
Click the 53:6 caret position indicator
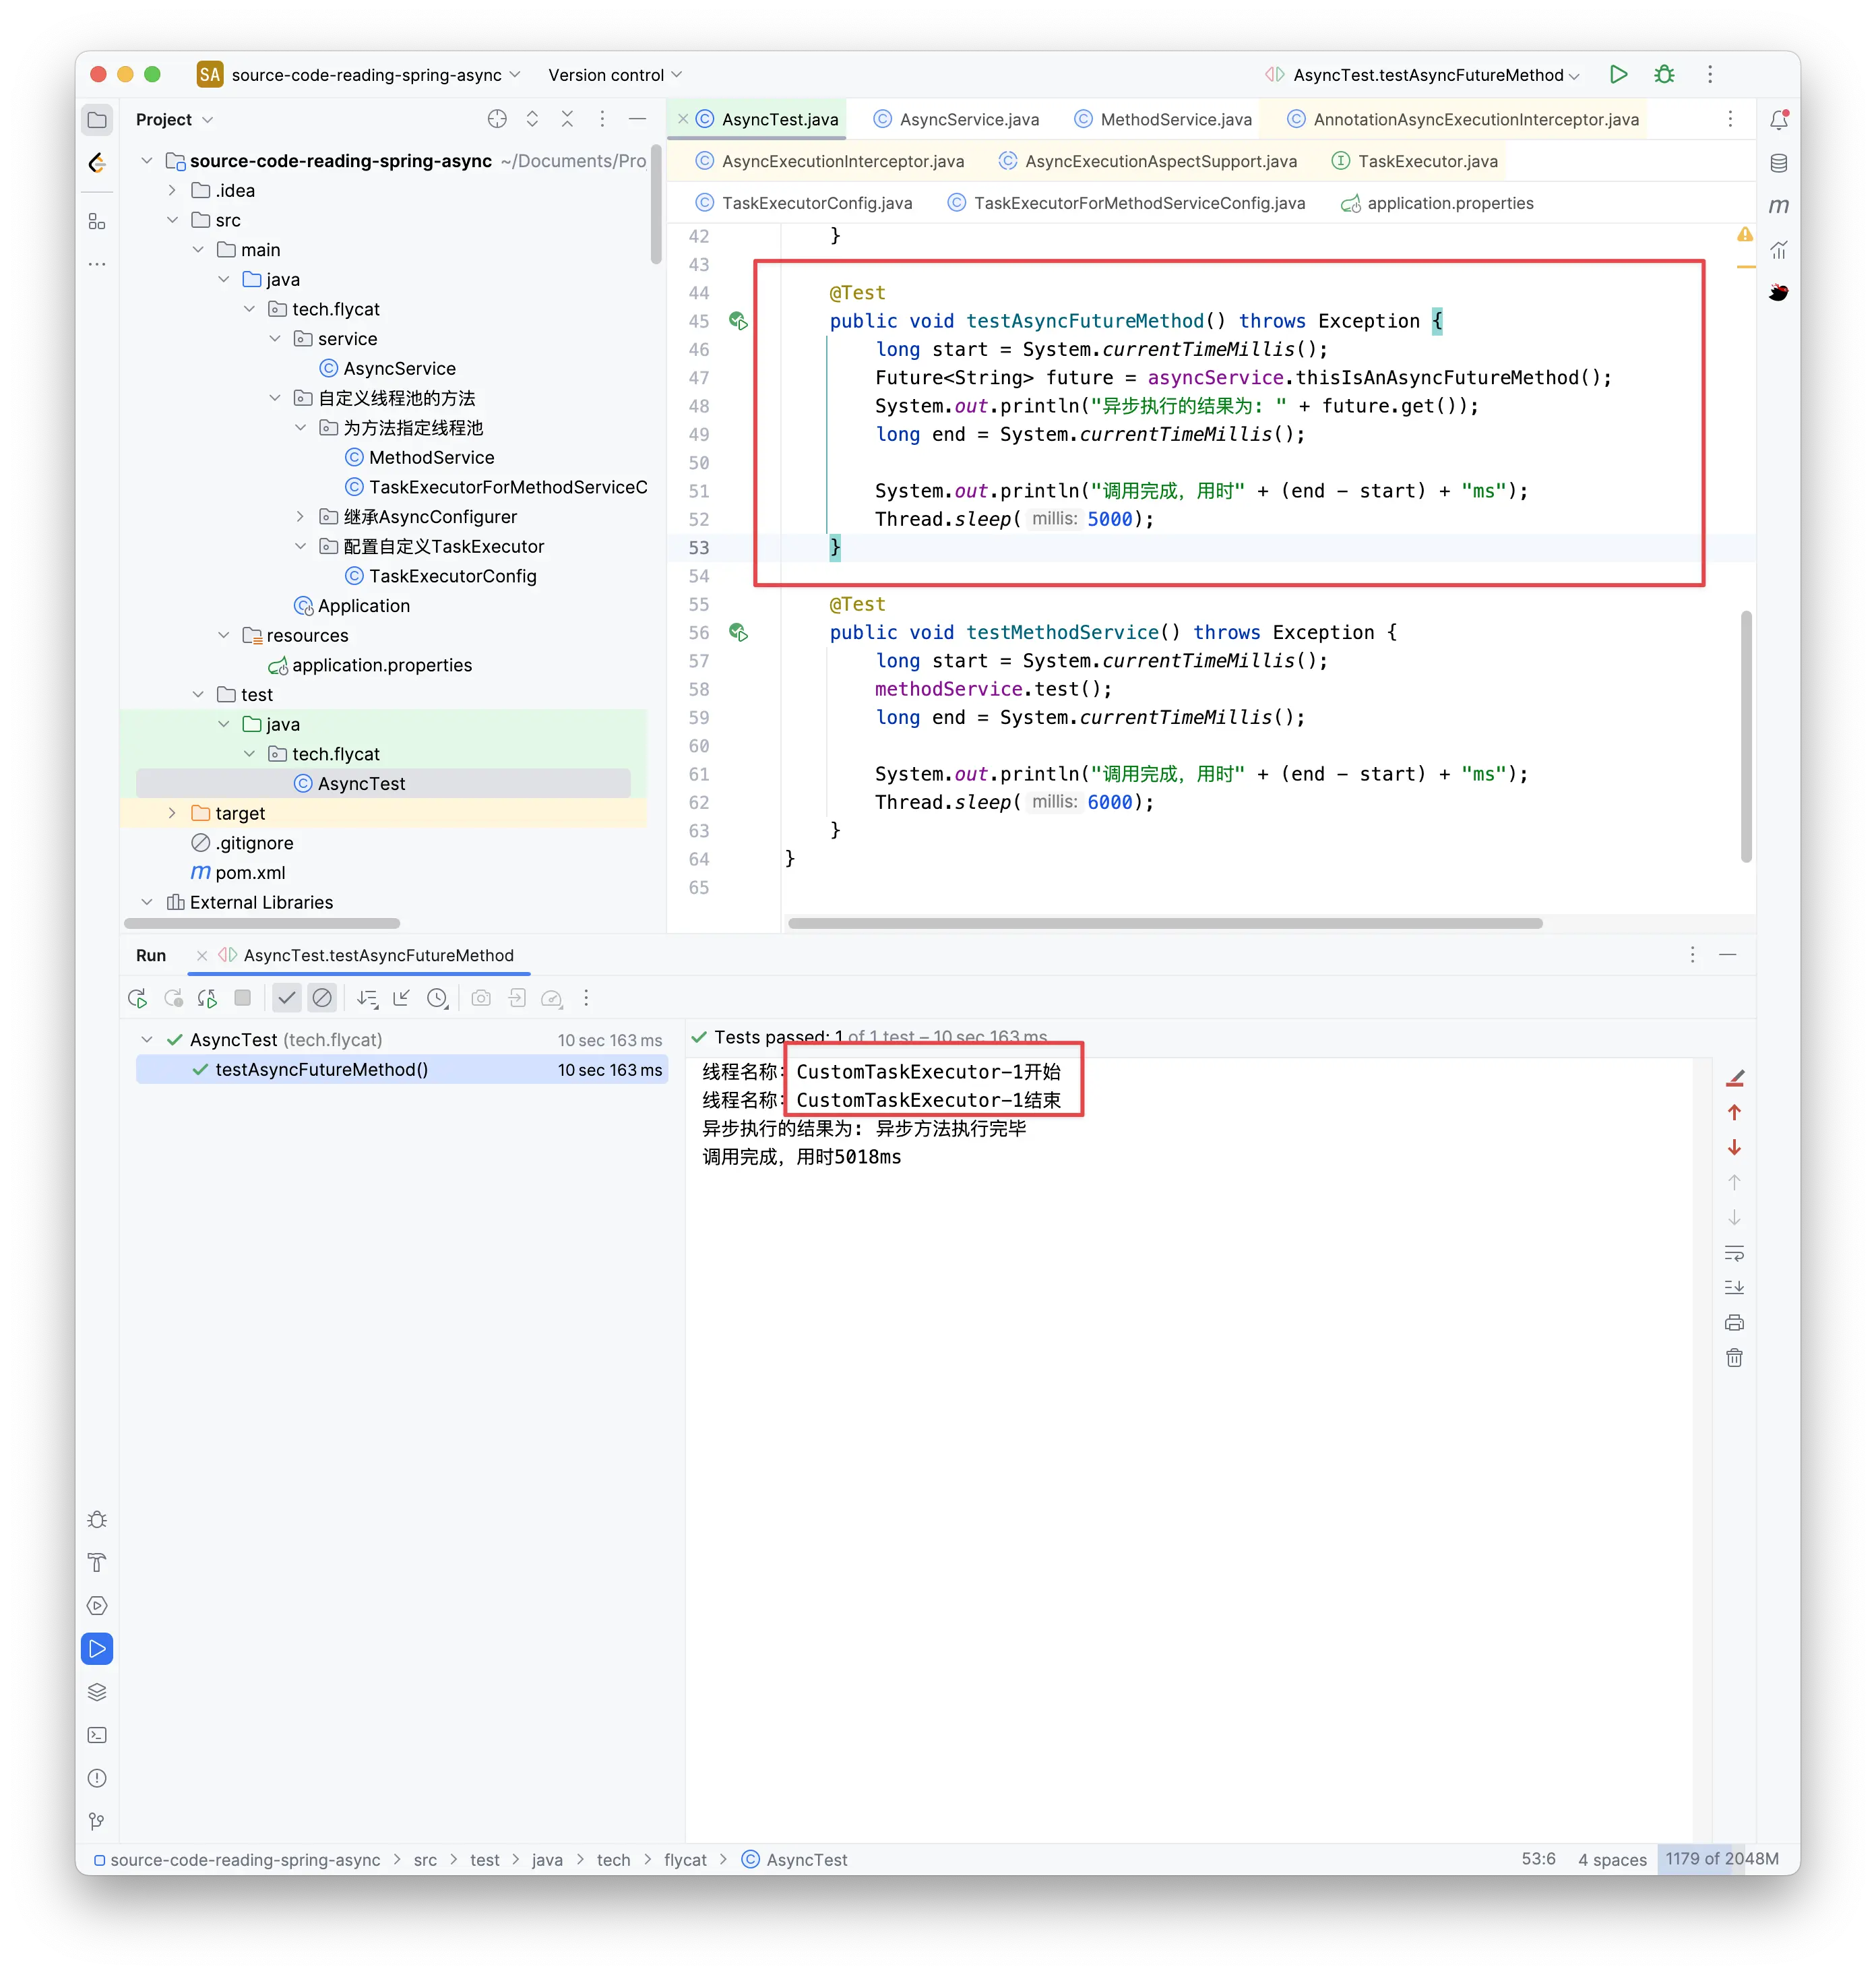click(x=1538, y=1859)
